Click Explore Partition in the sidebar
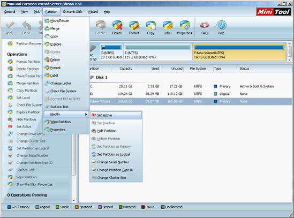This screenshot has width=294, height=218. pyautogui.click(x=24, y=112)
